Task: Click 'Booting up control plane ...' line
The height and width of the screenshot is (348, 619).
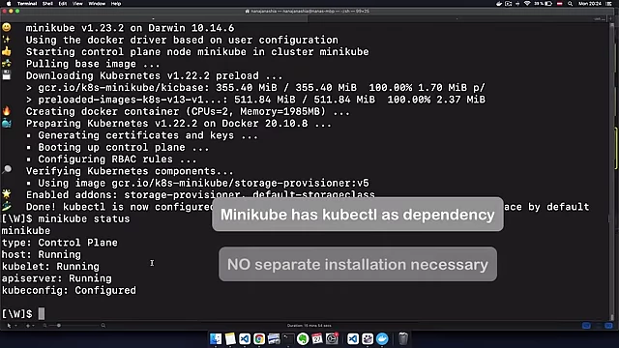Action: [x=123, y=148]
